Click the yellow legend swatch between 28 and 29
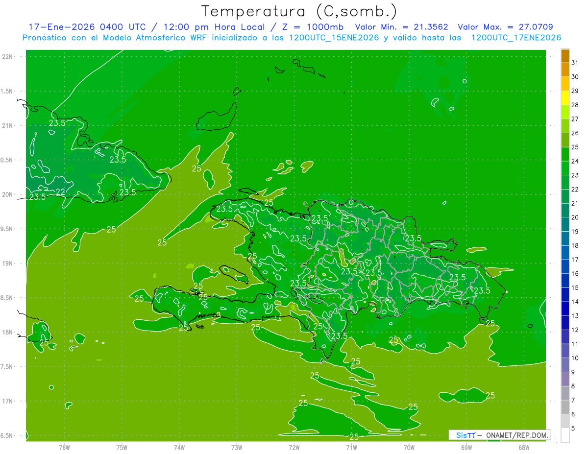 coord(565,98)
